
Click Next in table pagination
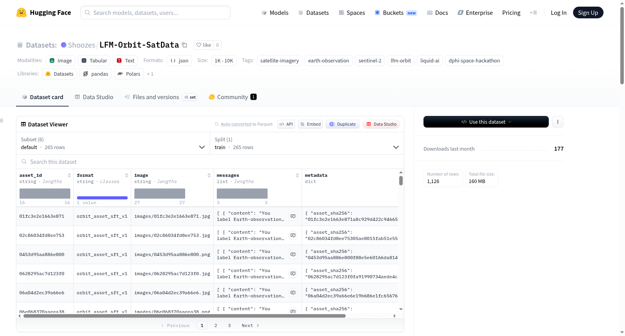(250, 325)
